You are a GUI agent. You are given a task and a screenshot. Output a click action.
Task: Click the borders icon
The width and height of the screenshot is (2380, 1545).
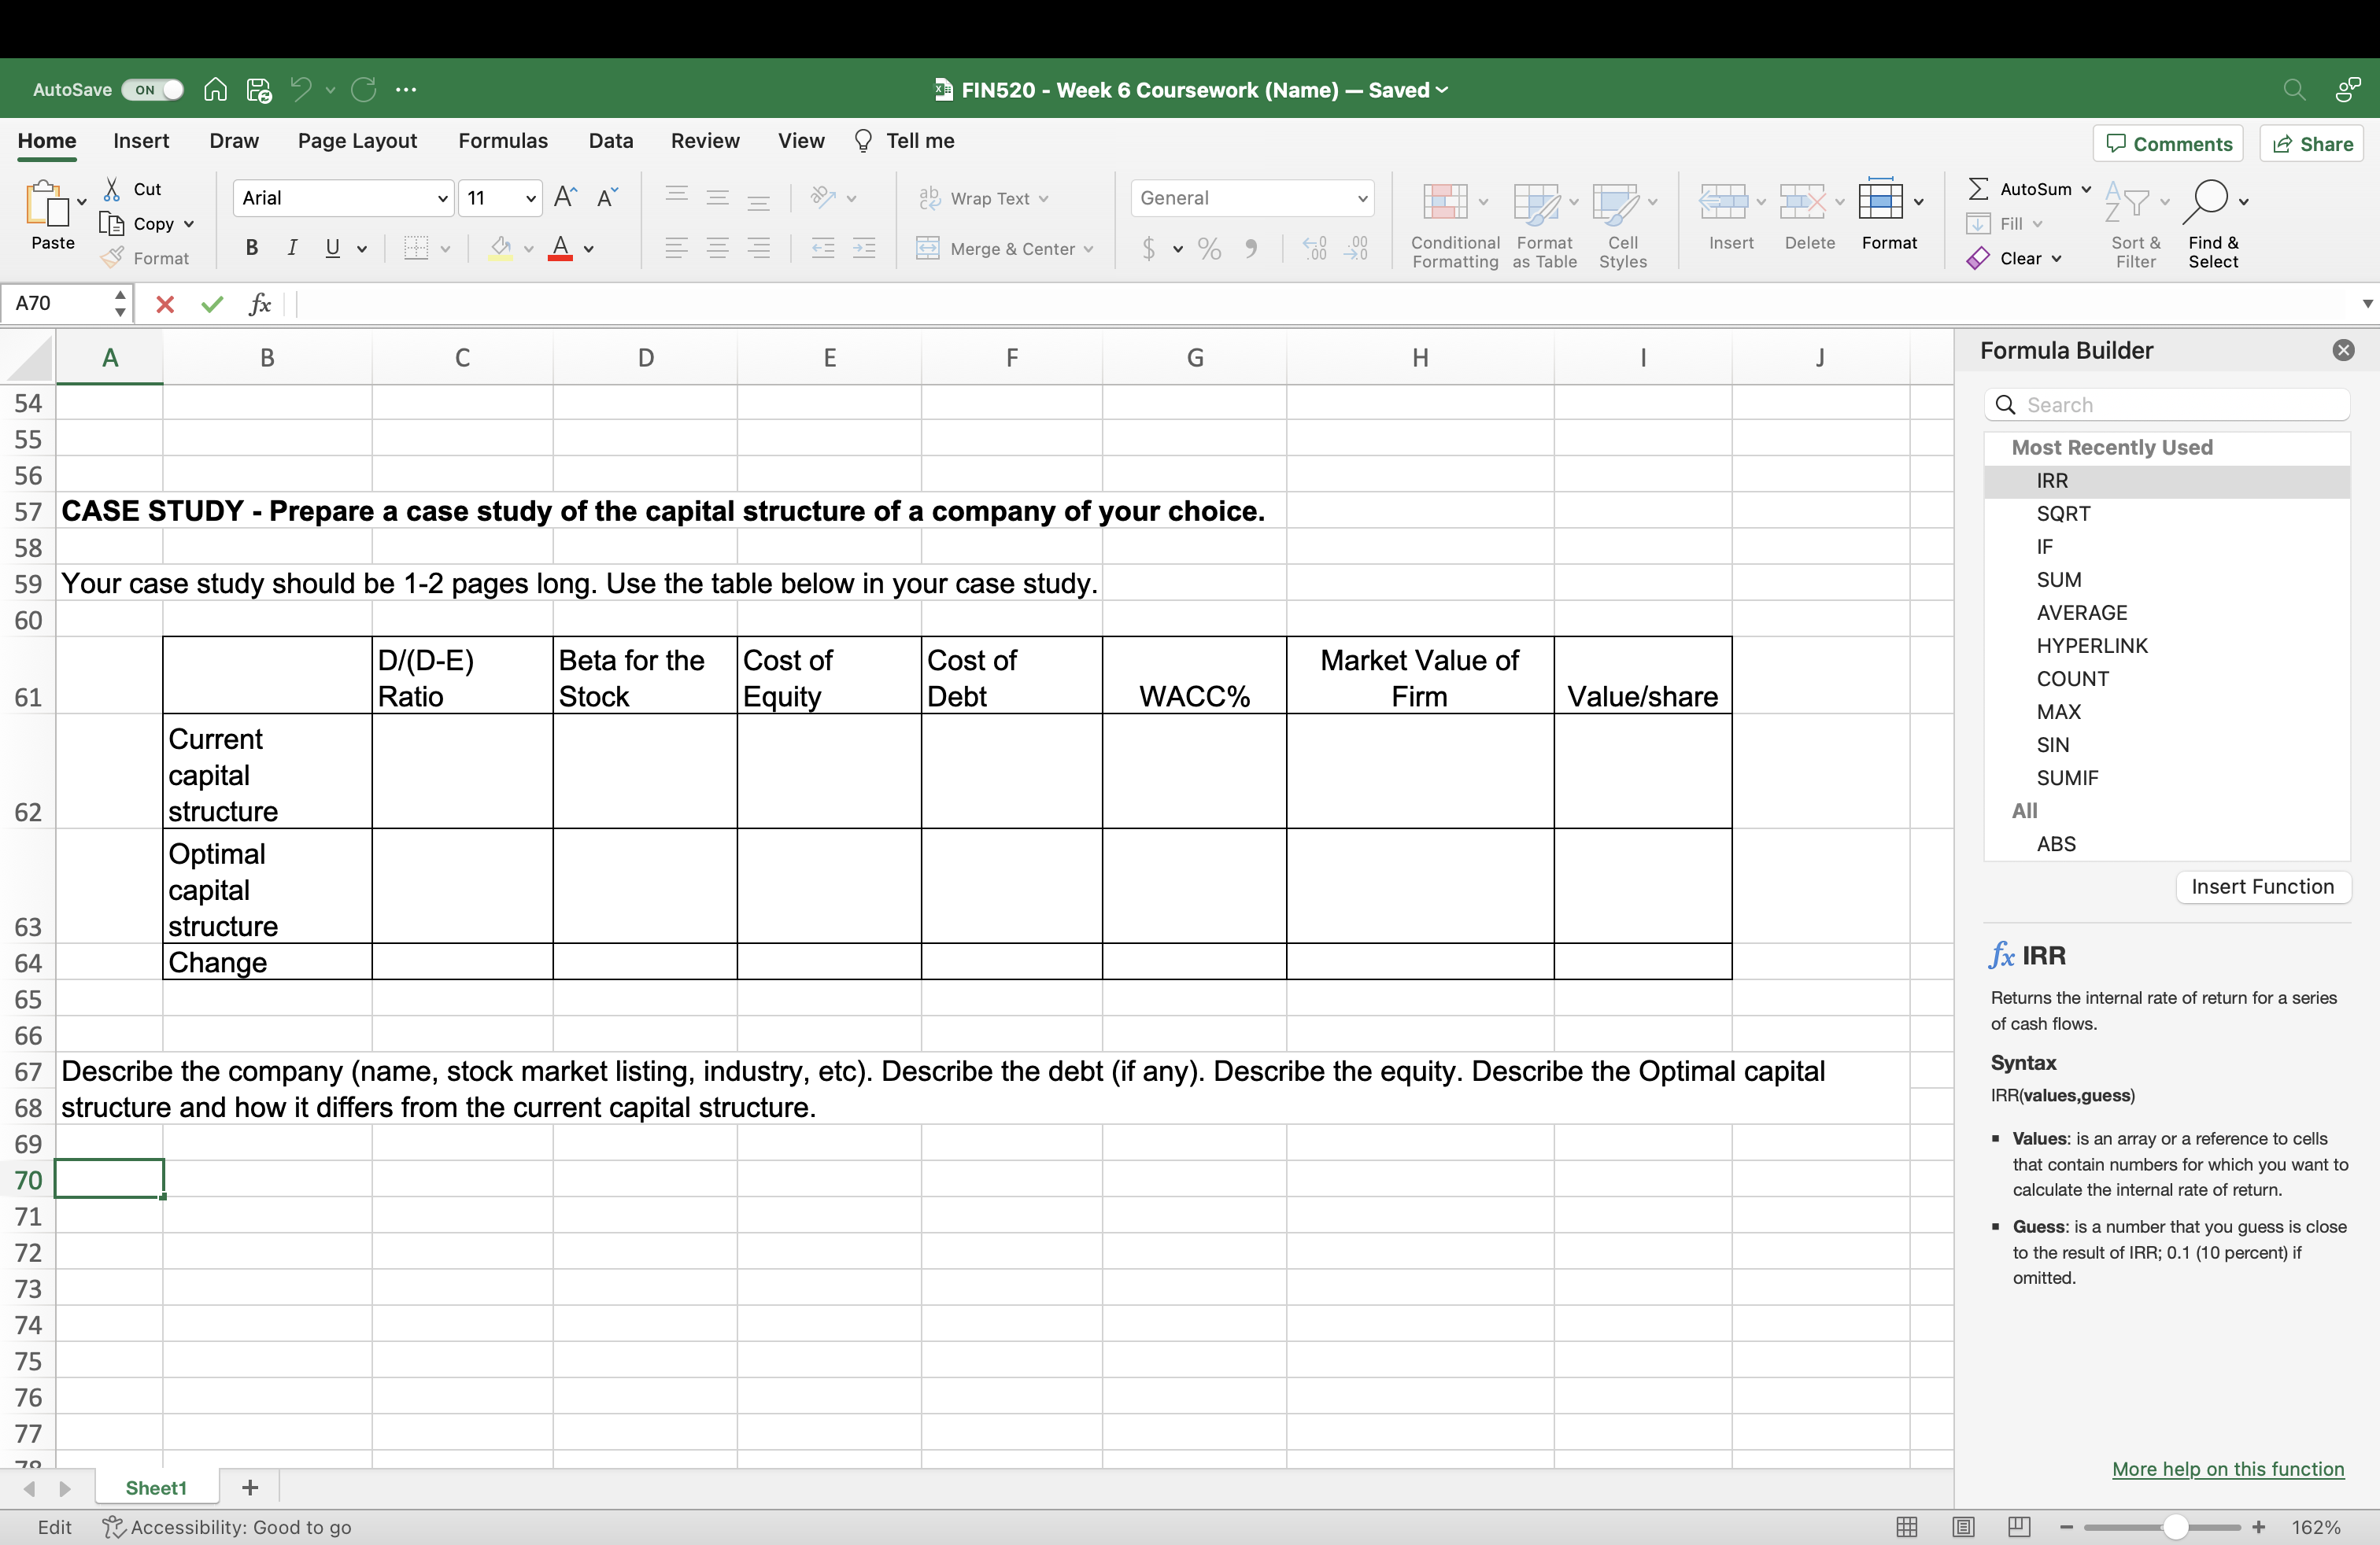pos(416,248)
